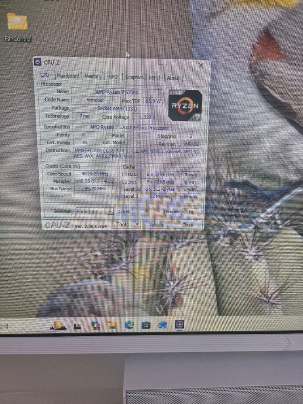Click the version text 'Ver. 2.18.0.x64'
Viewport: 303px width, 404px height.
click(90, 226)
